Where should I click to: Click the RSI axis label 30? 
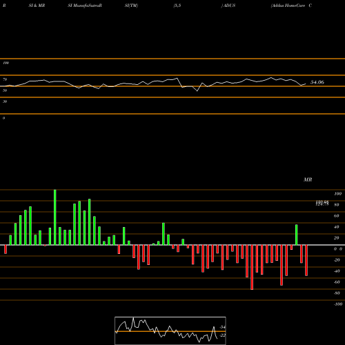coord(5,101)
